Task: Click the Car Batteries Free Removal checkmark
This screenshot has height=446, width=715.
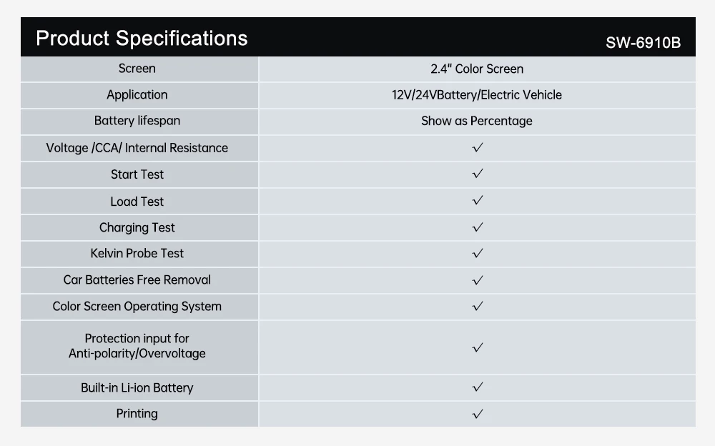Action: click(478, 280)
